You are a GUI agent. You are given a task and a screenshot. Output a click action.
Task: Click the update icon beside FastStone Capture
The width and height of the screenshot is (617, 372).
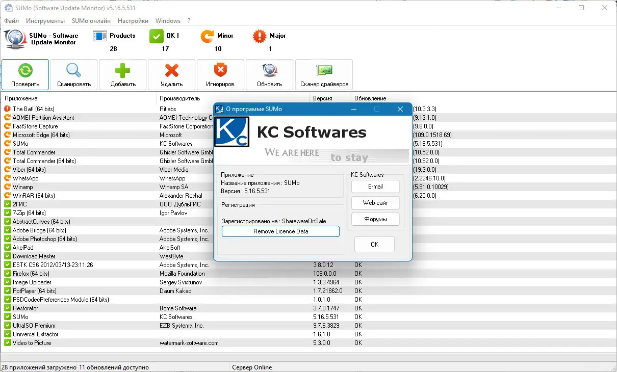tap(7, 126)
